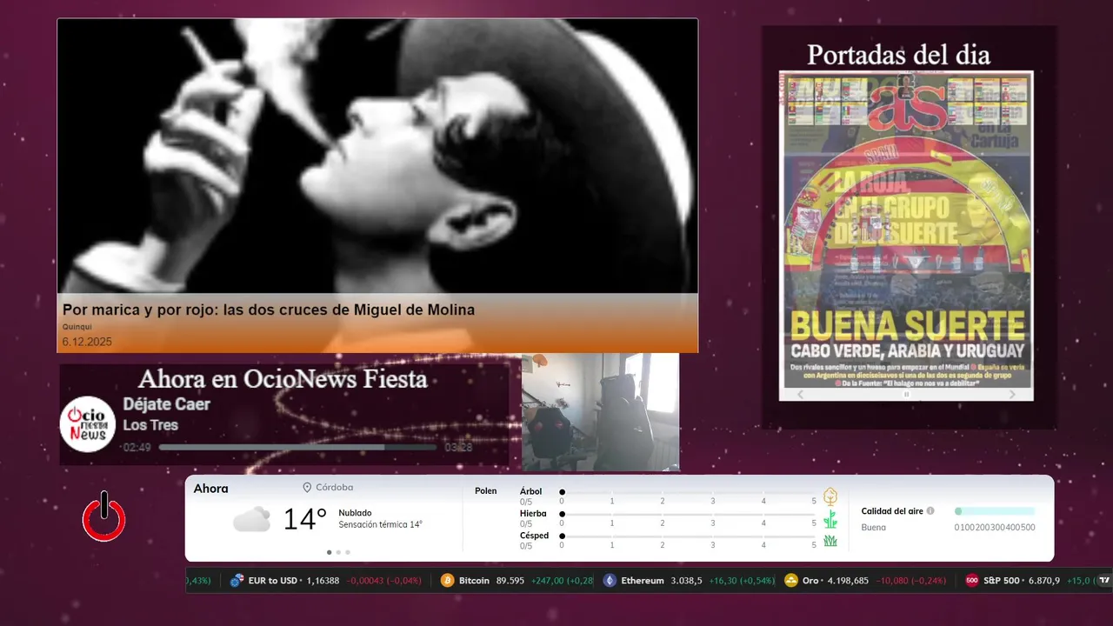This screenshot has width=1113, height=626.
Task: Open the Miguel de Molina news headline
Action: click(269, 310)
